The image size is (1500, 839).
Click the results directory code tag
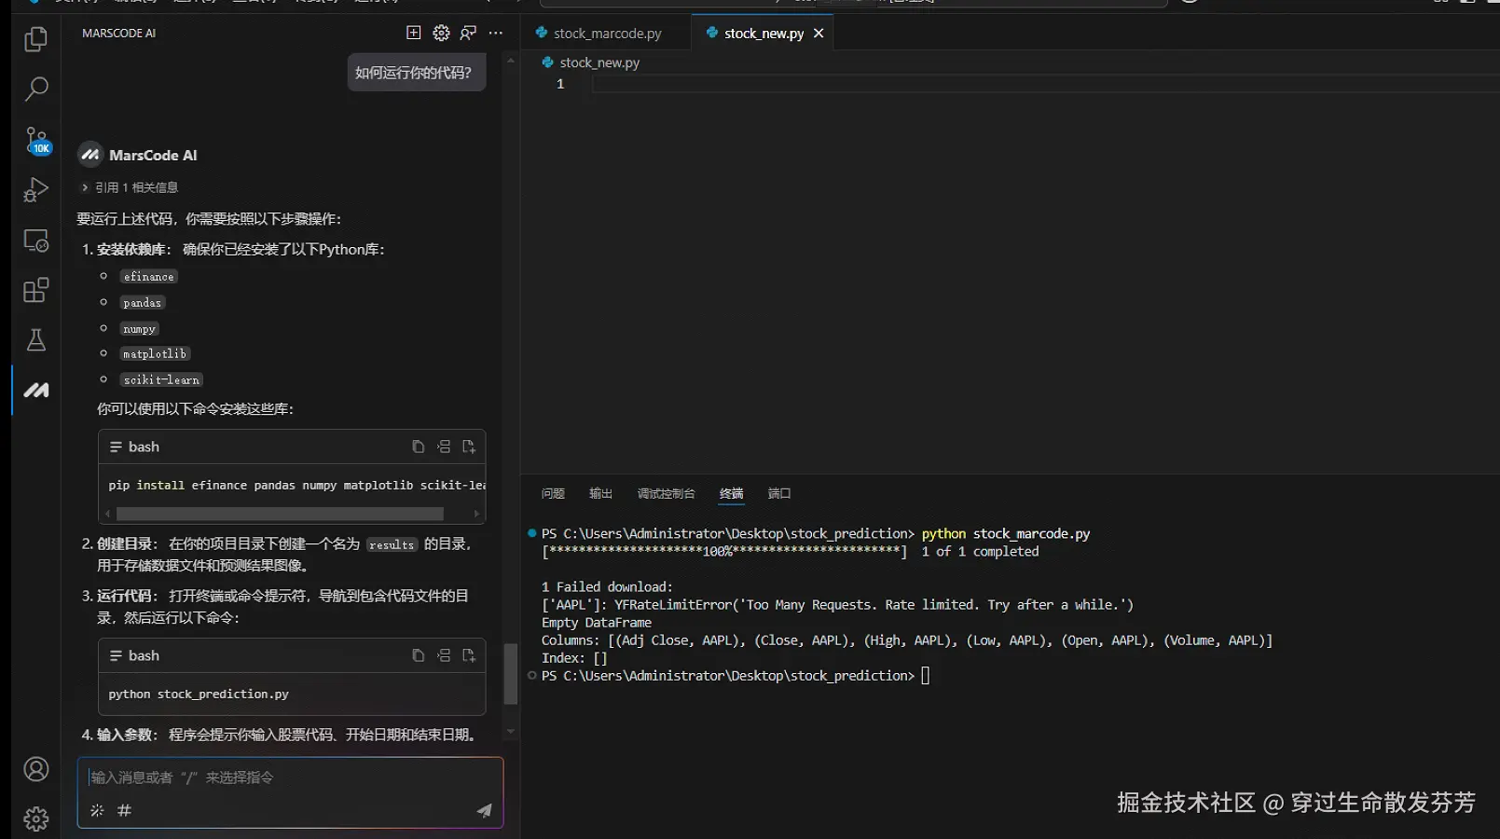(392, 545)
